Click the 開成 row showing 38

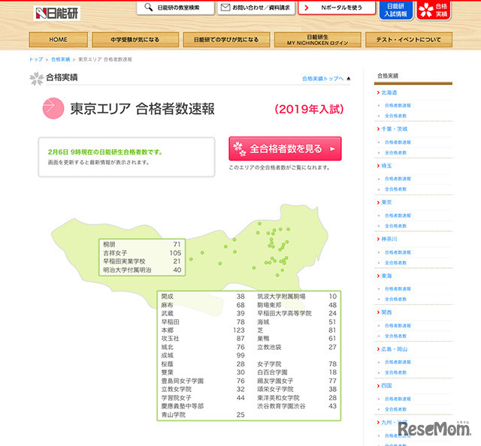coord(203,297)
